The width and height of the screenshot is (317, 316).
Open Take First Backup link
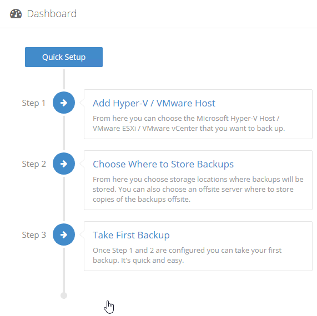click(x=131, y=235)
